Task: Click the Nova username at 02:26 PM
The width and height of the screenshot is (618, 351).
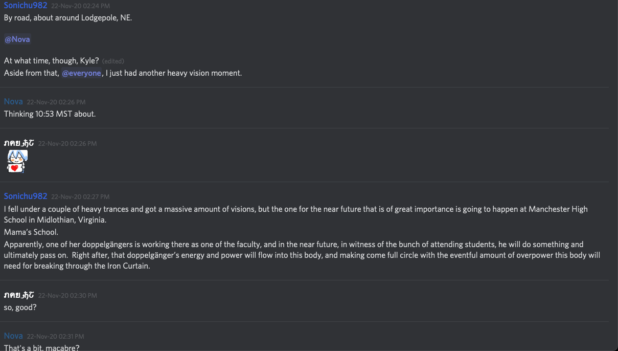Action: coord(13,102)
